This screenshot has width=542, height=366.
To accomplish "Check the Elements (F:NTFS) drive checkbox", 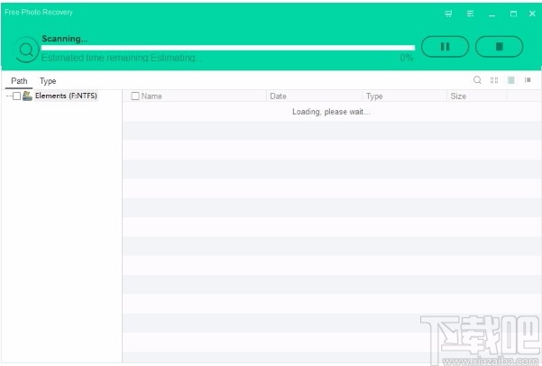I will point(16,96).
